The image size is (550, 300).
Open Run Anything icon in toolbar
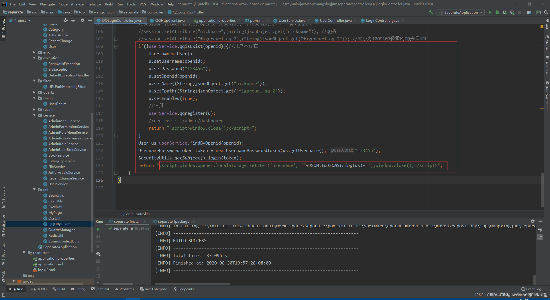(539, 12)
